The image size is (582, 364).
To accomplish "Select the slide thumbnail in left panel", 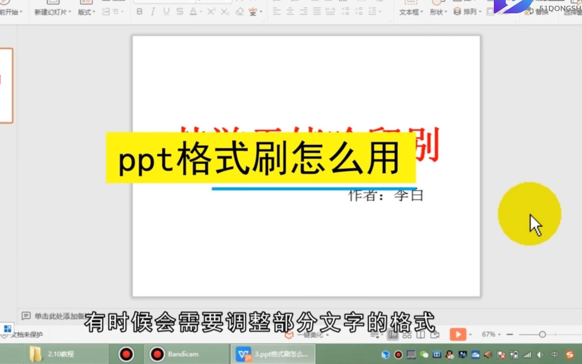I will click(6, 85).
